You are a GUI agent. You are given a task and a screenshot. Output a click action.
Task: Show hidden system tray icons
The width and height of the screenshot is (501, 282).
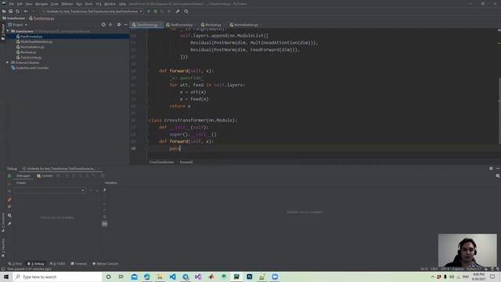[x=433, y=277]
